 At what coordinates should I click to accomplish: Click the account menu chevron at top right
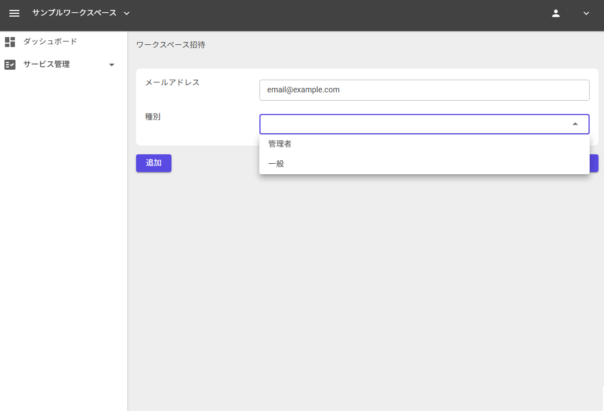coord(585,13)
